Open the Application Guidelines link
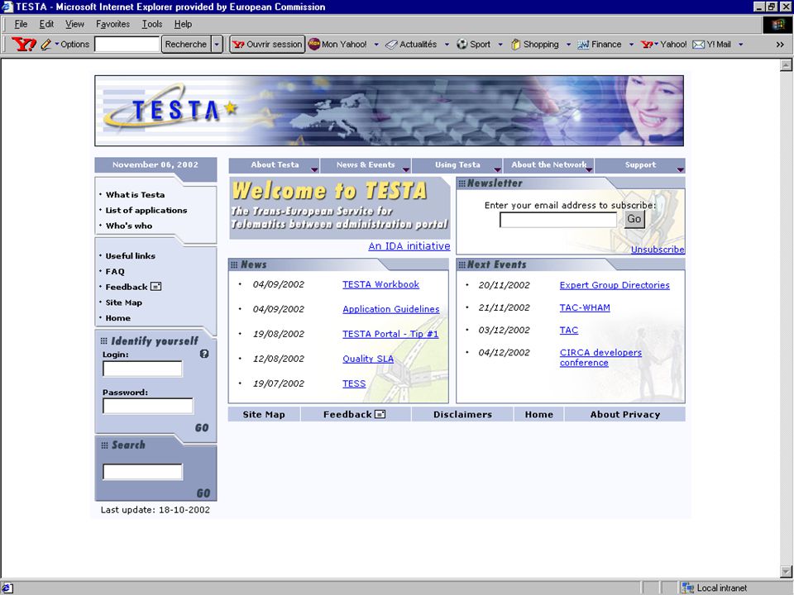This screenshot has height=595, width=794. 391,309
